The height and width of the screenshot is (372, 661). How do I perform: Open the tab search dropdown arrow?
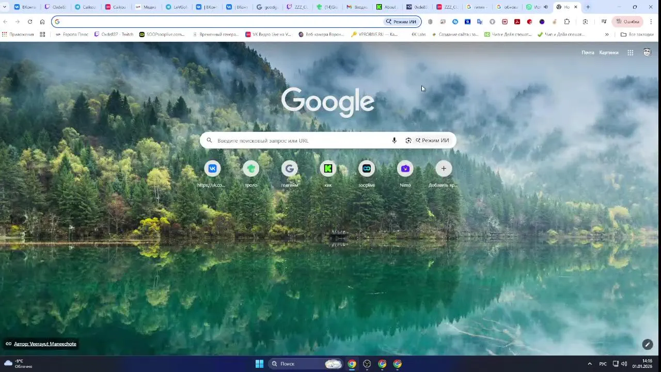pyautogui.click(x=5, y=7)
